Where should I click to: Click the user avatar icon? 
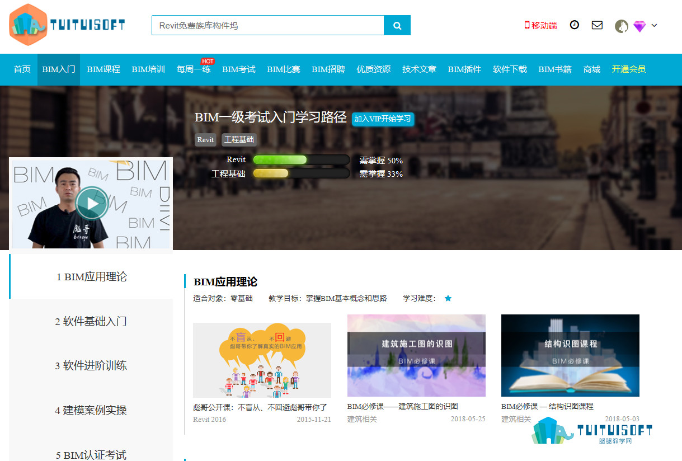(x=622, y=26)
